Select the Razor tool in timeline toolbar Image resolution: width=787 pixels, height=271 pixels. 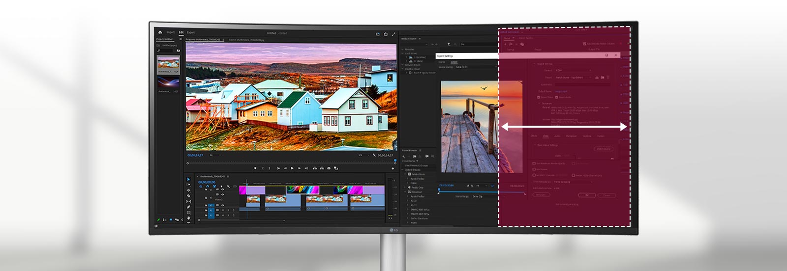click(x=188, y=196)
